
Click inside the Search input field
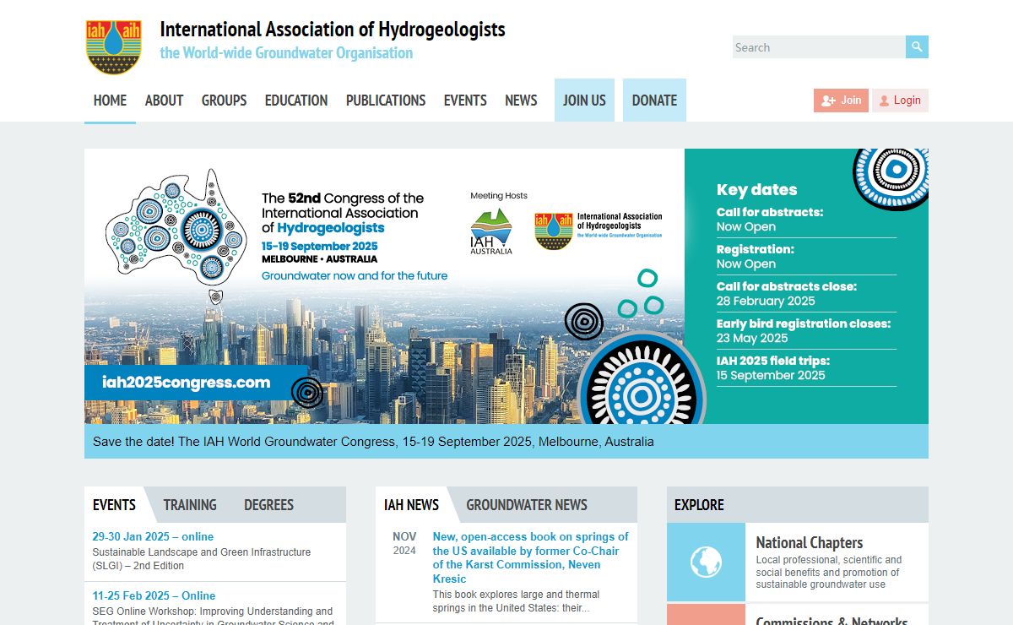(818, 47)
